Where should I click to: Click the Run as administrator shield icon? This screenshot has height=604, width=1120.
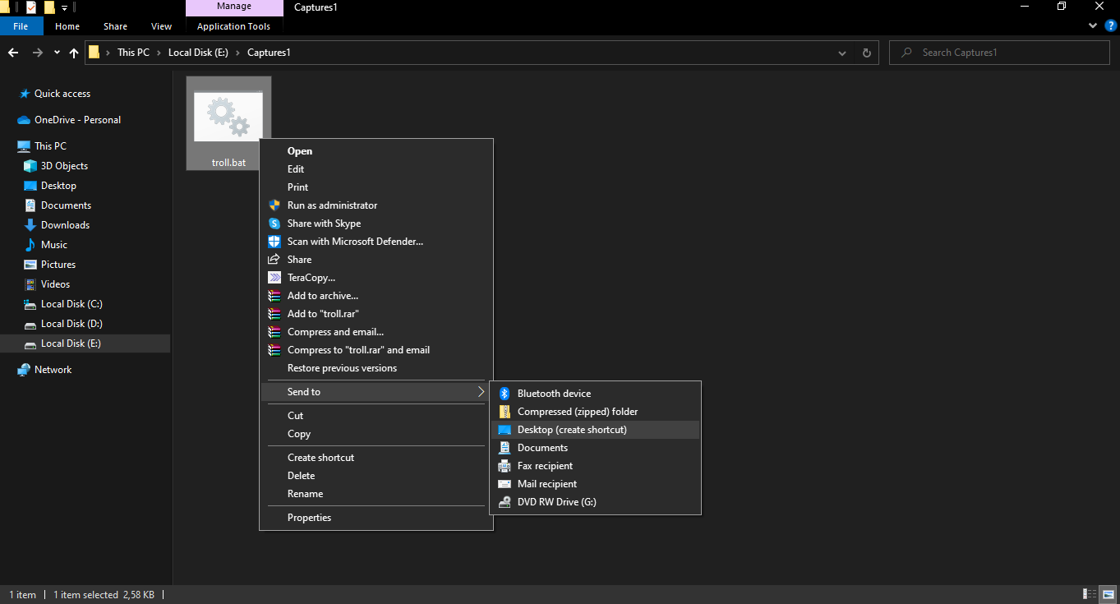[274, 205]
